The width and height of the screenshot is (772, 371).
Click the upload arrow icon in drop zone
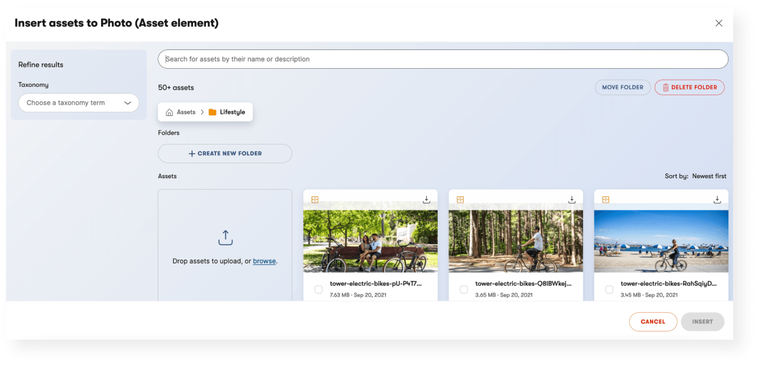[225, 237]
